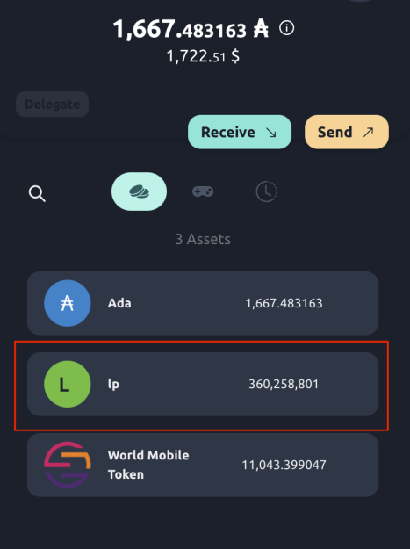Open the lp asset row
Image resolution: width=410 pixels, height=549 pixels.
[203, 384]
